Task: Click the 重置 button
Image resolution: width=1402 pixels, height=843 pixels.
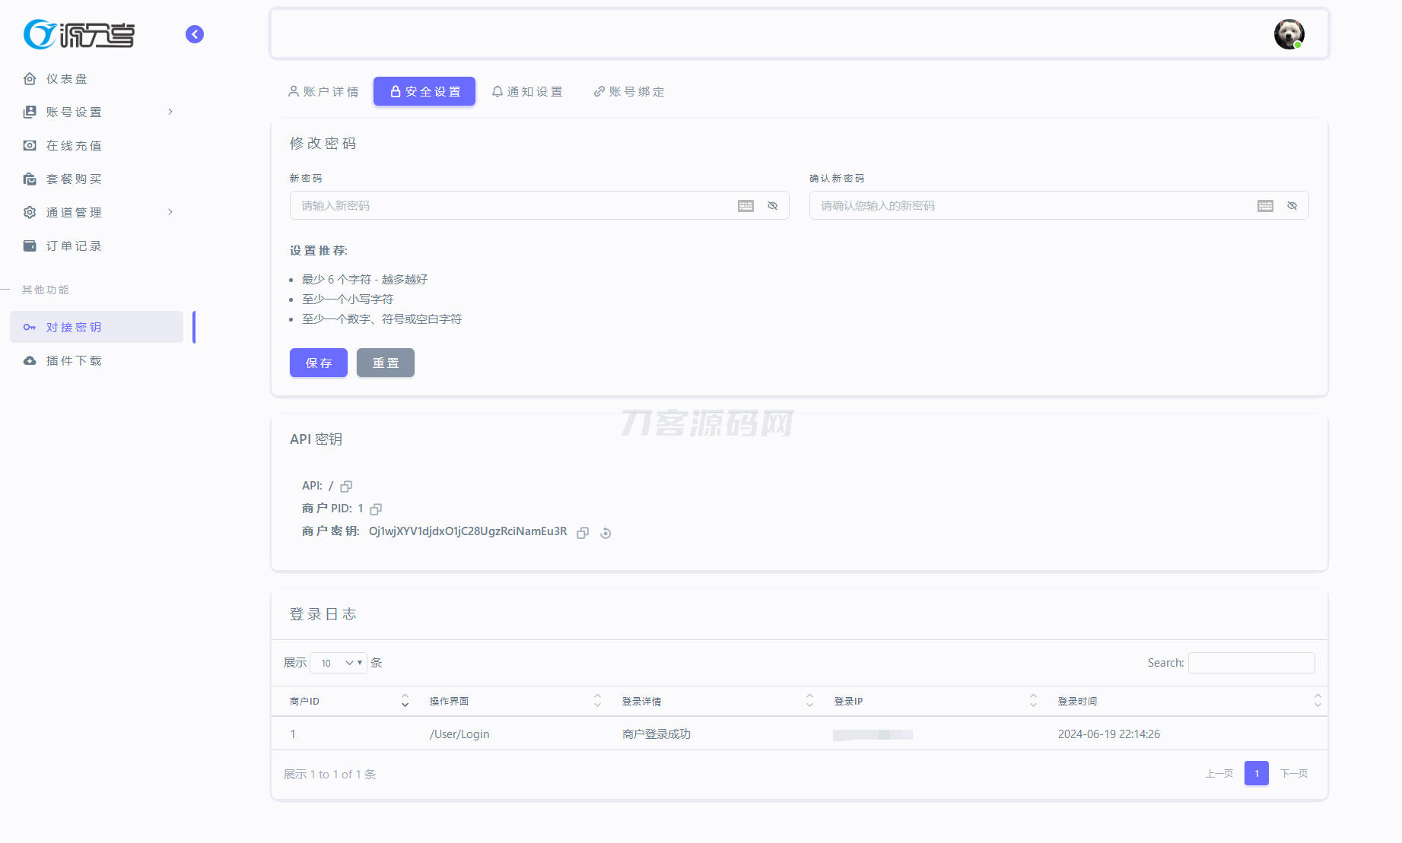Action: click(385, 363)
